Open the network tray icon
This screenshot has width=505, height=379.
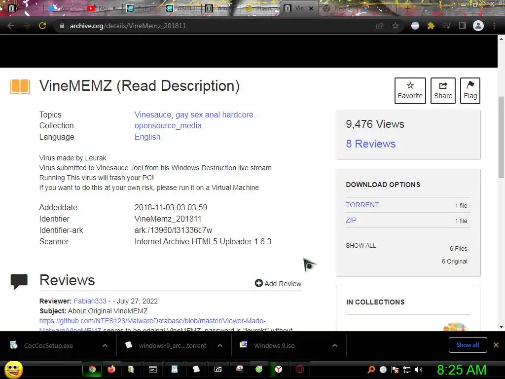point(407,370)
